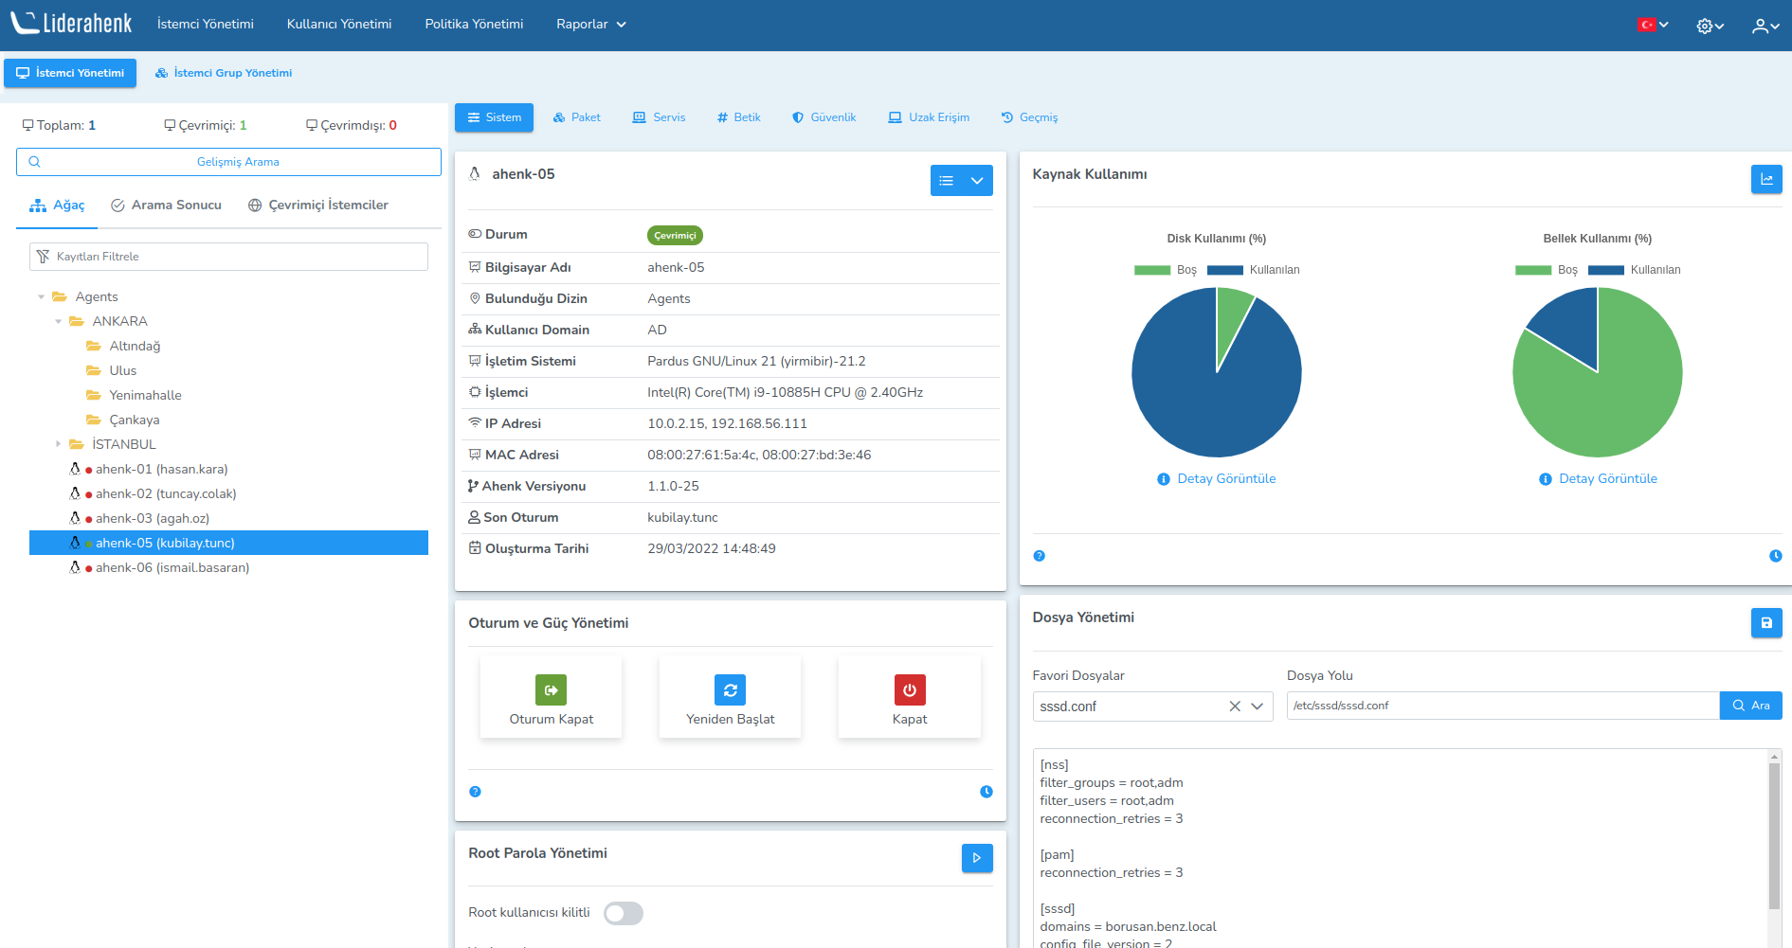Screen dimensions: 1792x948
Task: Toggle the Boş legend in the Disk Kullanımı chart
Action: (x=1166, y=270)
